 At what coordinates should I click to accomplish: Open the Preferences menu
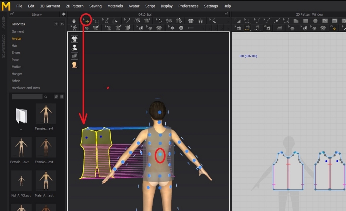(188, 6)
